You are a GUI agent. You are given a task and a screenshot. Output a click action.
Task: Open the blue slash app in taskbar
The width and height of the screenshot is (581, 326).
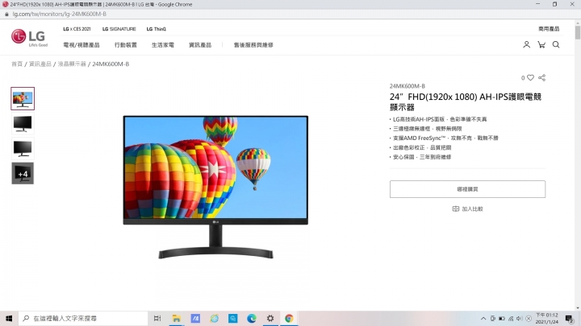(x=195, y=318)
